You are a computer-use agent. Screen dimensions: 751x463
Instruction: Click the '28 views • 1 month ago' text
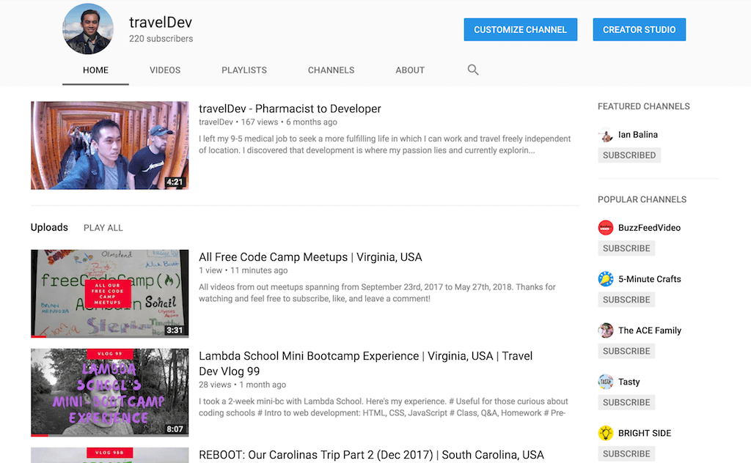pos(242,385)
